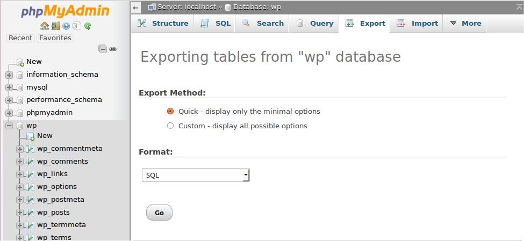Select wp_options table in tree

click(x=56, y=187)
